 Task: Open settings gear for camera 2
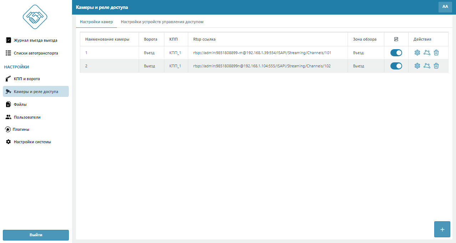[x=417, y=66]
